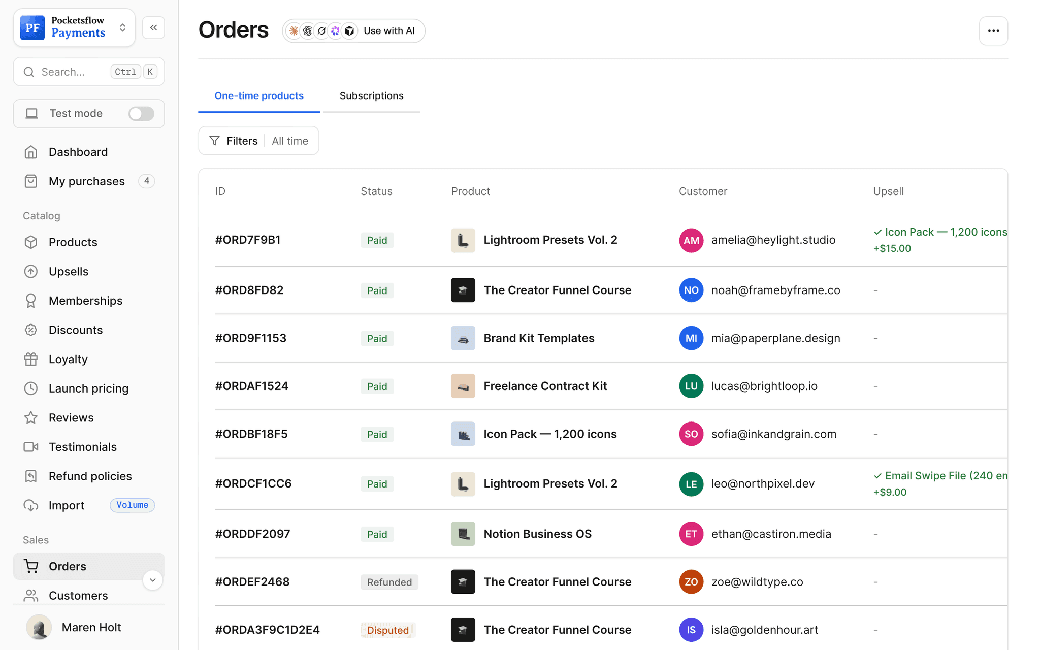This screenshot has height=650, width=1040.
Task: Click the Lightroom Presets thumbnail for amelia's order
Action: coord(463,240)
